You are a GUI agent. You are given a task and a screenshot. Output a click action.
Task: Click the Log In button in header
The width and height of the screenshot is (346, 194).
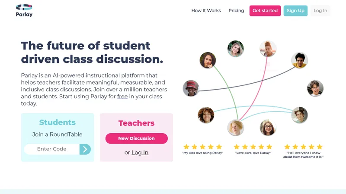coord(320,10)
